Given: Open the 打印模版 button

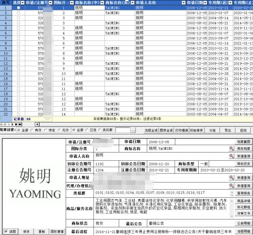Looking at the screenshot, I should point(181,130).
